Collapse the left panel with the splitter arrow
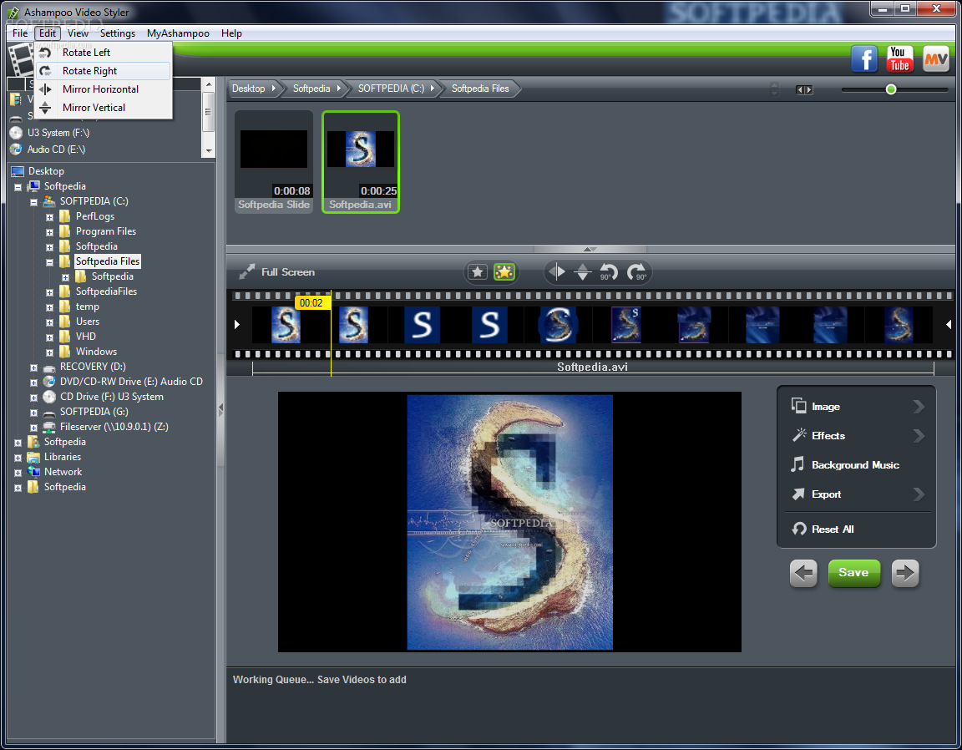Screen dimensions: 962x750 click(220, 409)
